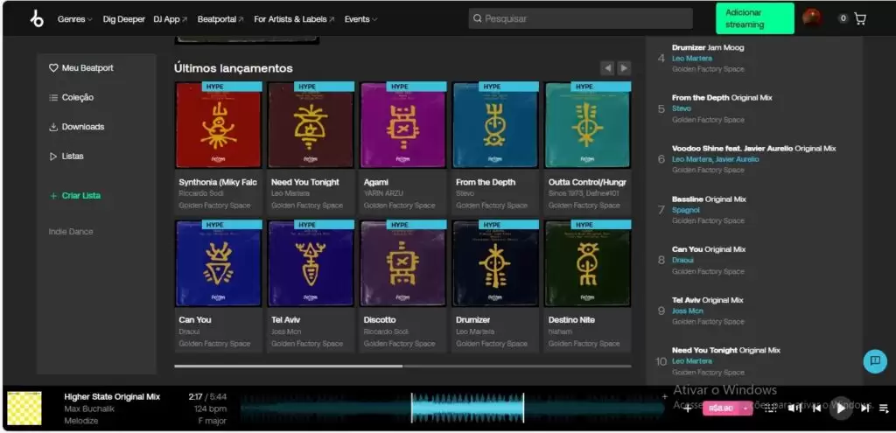Click the user profile avatar
The image size is (896, 433).
[812, 18]
